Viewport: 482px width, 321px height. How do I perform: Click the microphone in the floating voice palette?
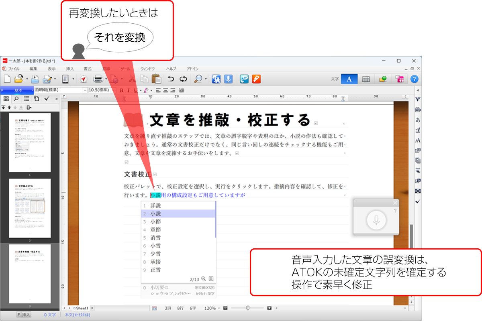[x=376, y=220]
